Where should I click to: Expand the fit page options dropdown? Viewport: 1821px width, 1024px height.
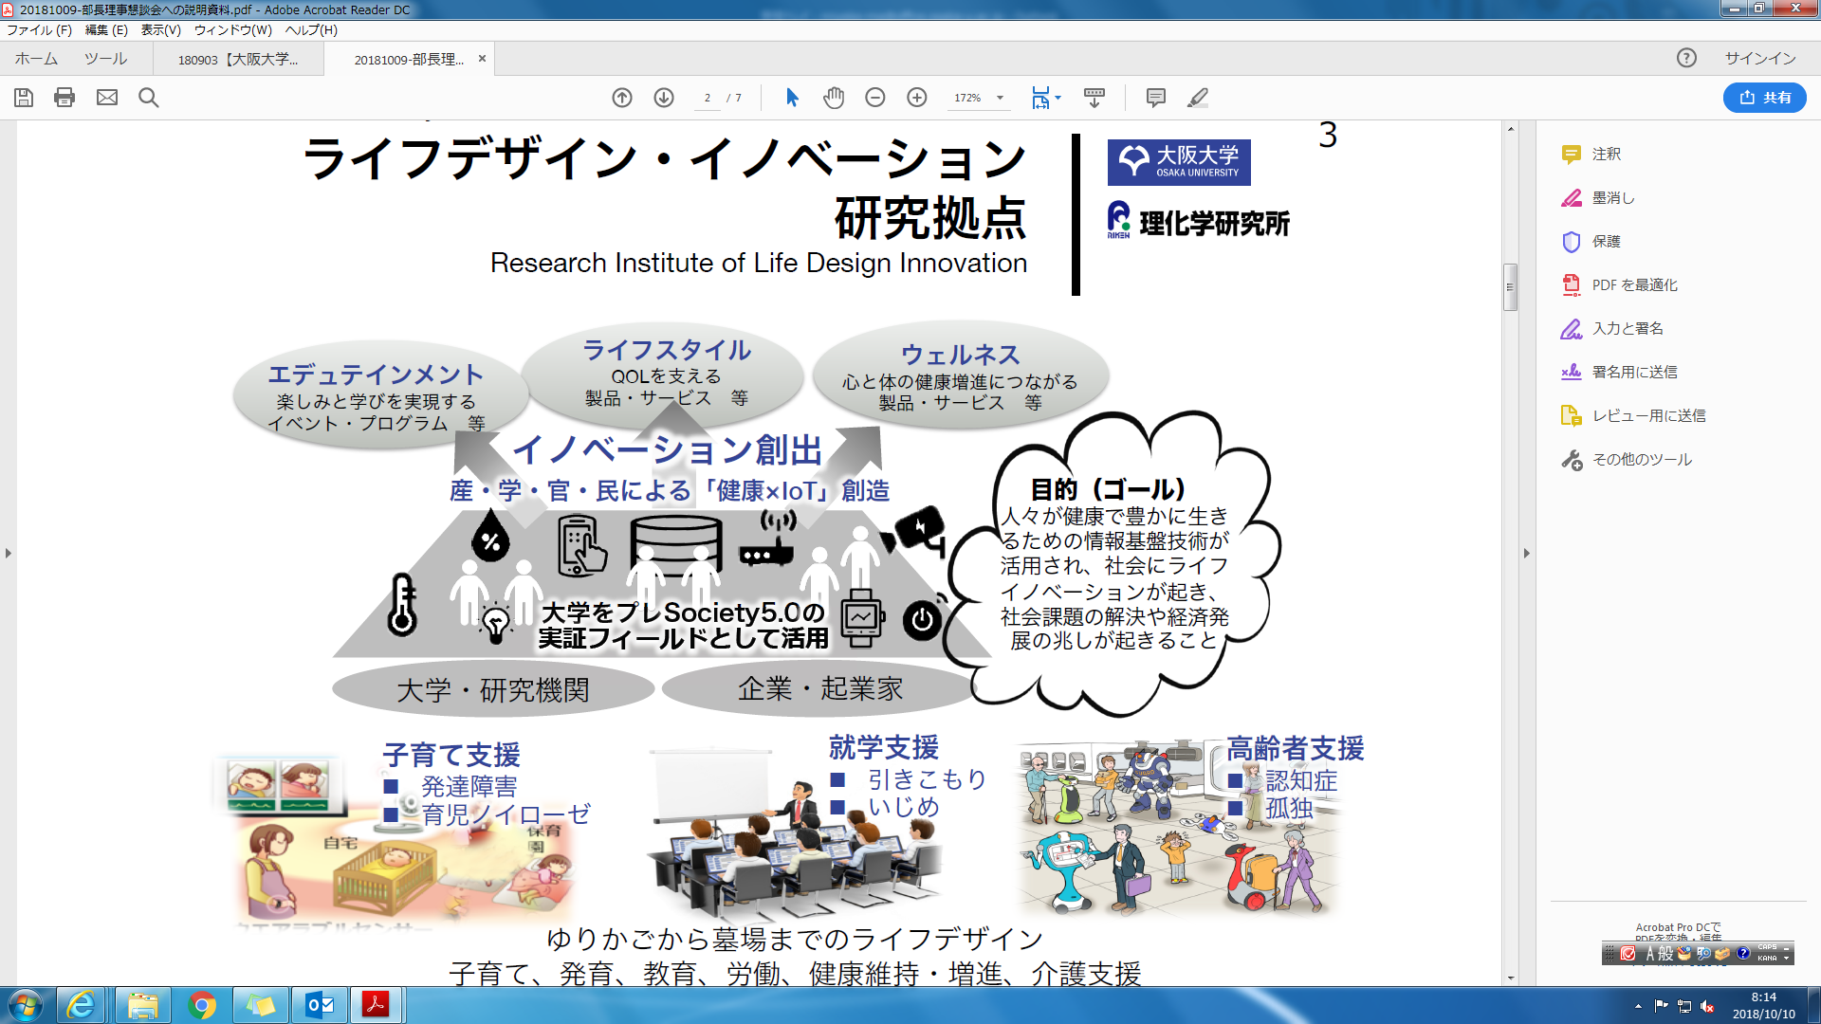click(x=1058, y=98)
